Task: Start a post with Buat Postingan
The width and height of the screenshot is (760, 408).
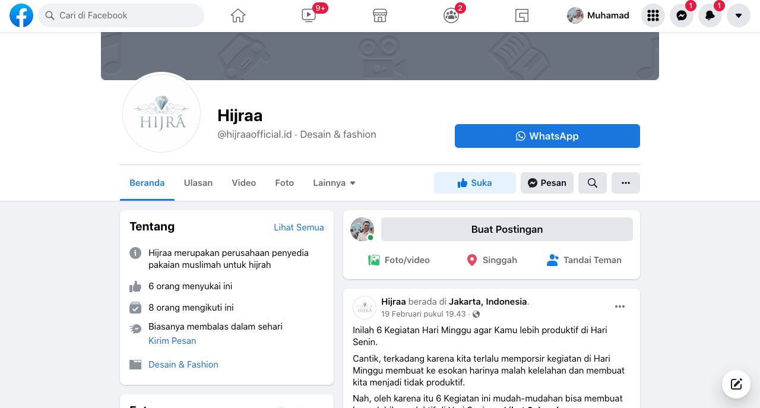Action: point(507,229)
